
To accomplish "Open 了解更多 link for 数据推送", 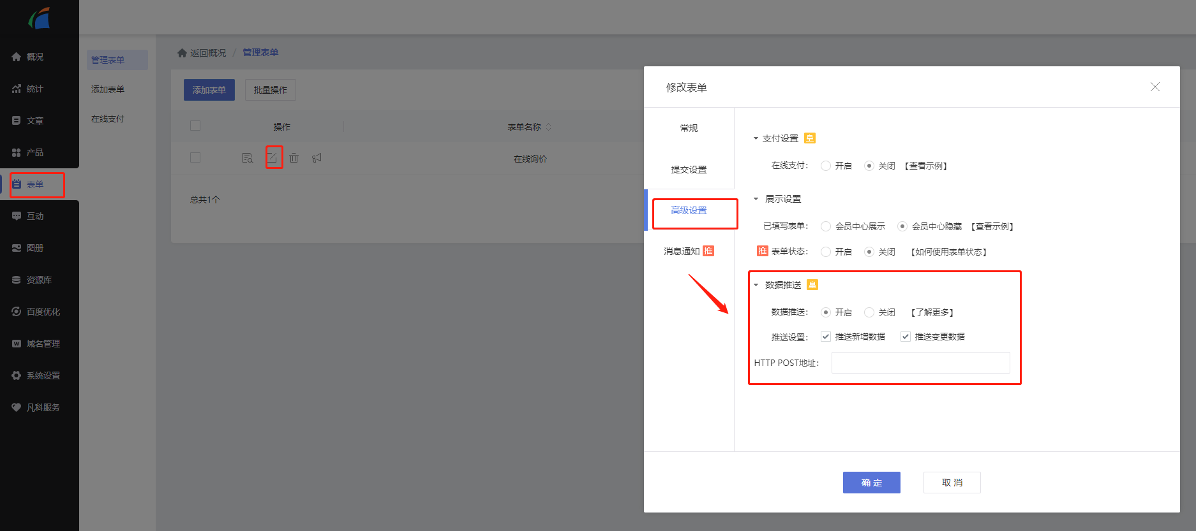I will coord(932,312).
